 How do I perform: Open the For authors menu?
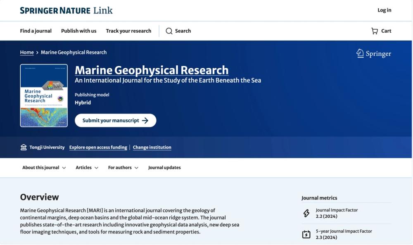pos(123,168)
